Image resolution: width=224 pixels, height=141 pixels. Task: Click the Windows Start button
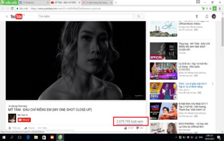(x=4, y=137)
